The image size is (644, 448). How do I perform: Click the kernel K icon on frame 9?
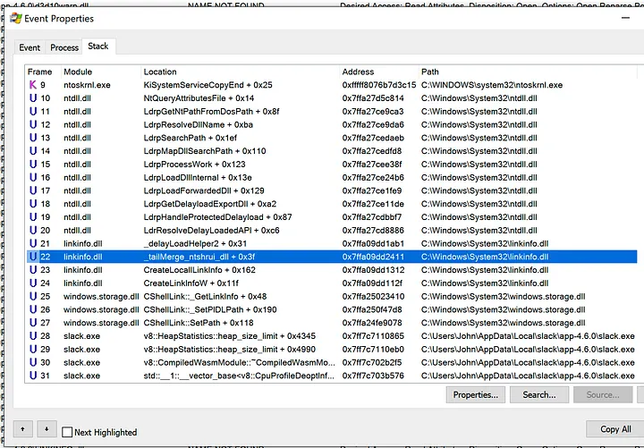click(x=33, y=85)
